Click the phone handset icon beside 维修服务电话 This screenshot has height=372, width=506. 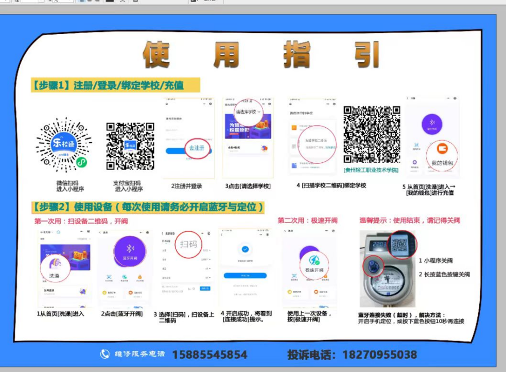105,354
